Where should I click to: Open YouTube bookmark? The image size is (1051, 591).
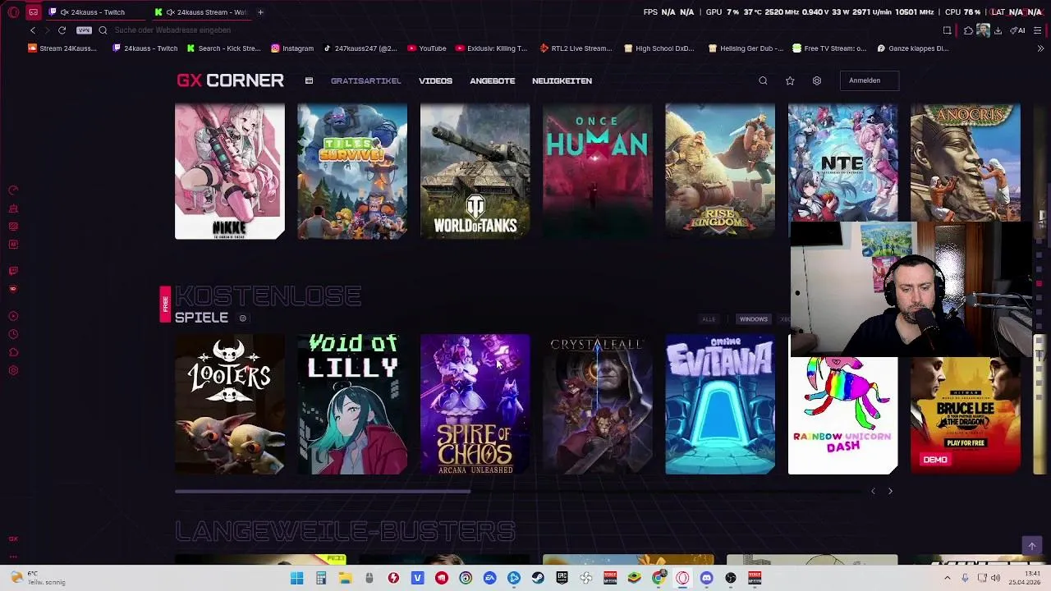pyautogui.click(x=427, y=48)
